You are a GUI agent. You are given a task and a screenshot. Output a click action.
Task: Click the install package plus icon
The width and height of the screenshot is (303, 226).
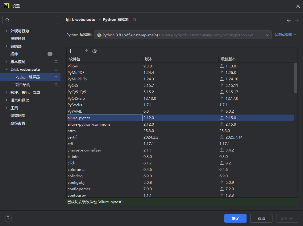click(71, 51)
